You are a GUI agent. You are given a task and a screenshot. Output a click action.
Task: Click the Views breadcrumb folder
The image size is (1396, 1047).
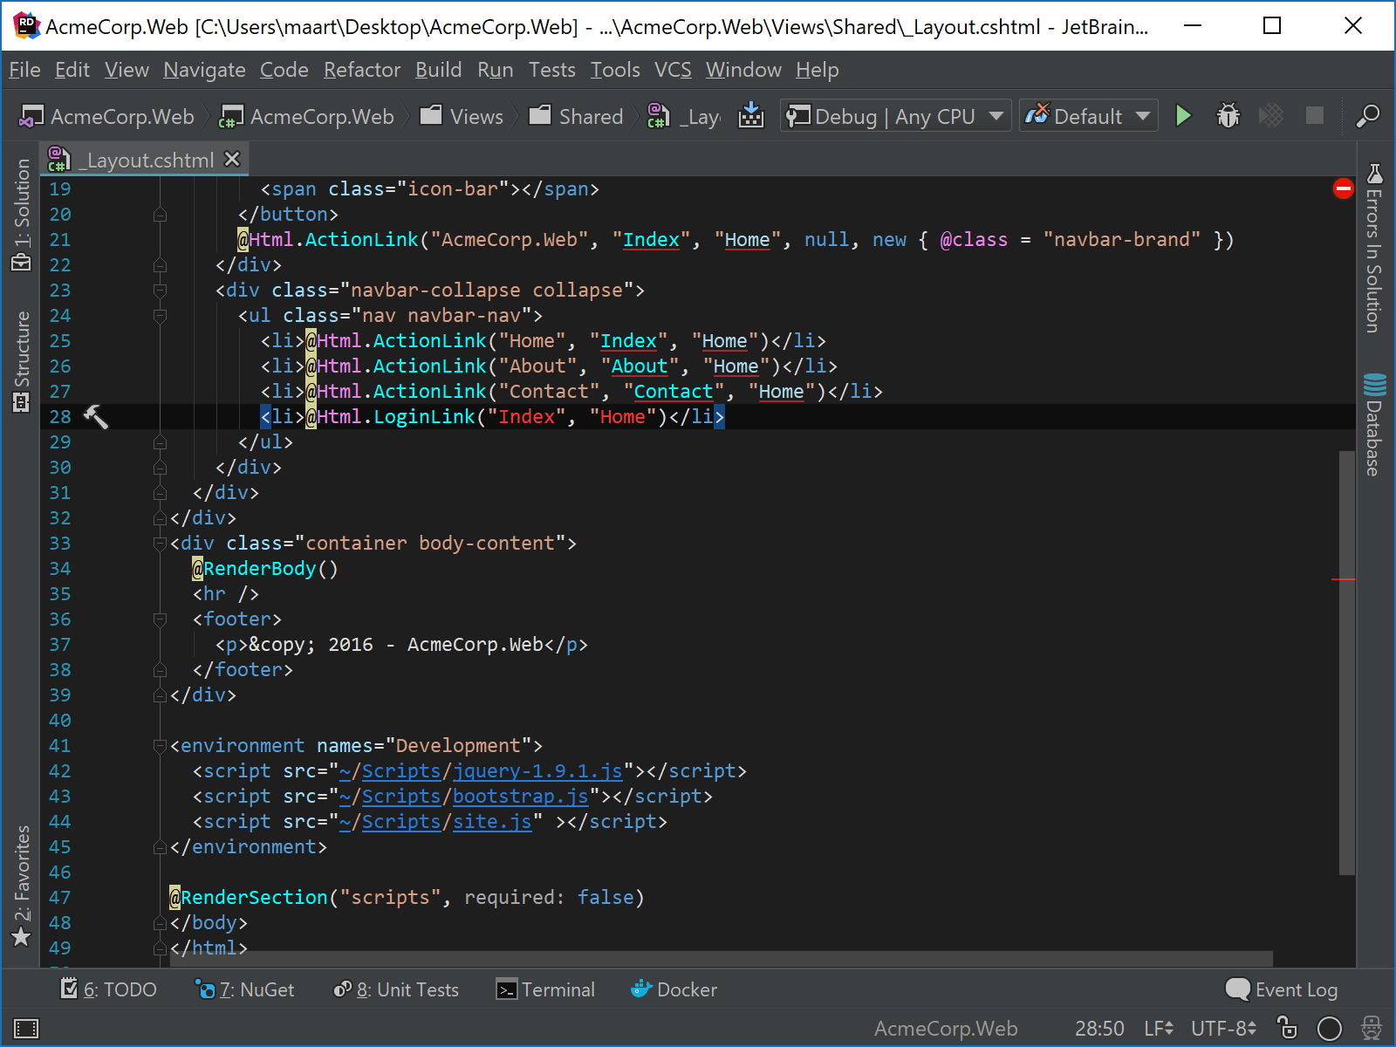coord(462,116)
